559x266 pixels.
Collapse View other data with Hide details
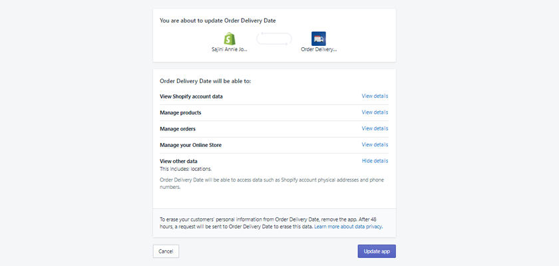click(x=375, y=161)
